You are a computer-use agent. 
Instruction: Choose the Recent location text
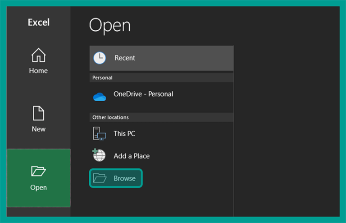[x=125, y=58]
